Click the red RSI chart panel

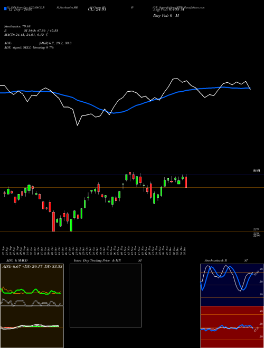coord(232,327)
